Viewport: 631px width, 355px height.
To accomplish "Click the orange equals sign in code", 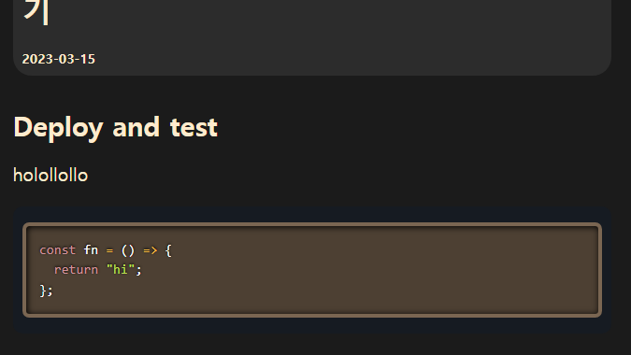I will coord(109,250).
